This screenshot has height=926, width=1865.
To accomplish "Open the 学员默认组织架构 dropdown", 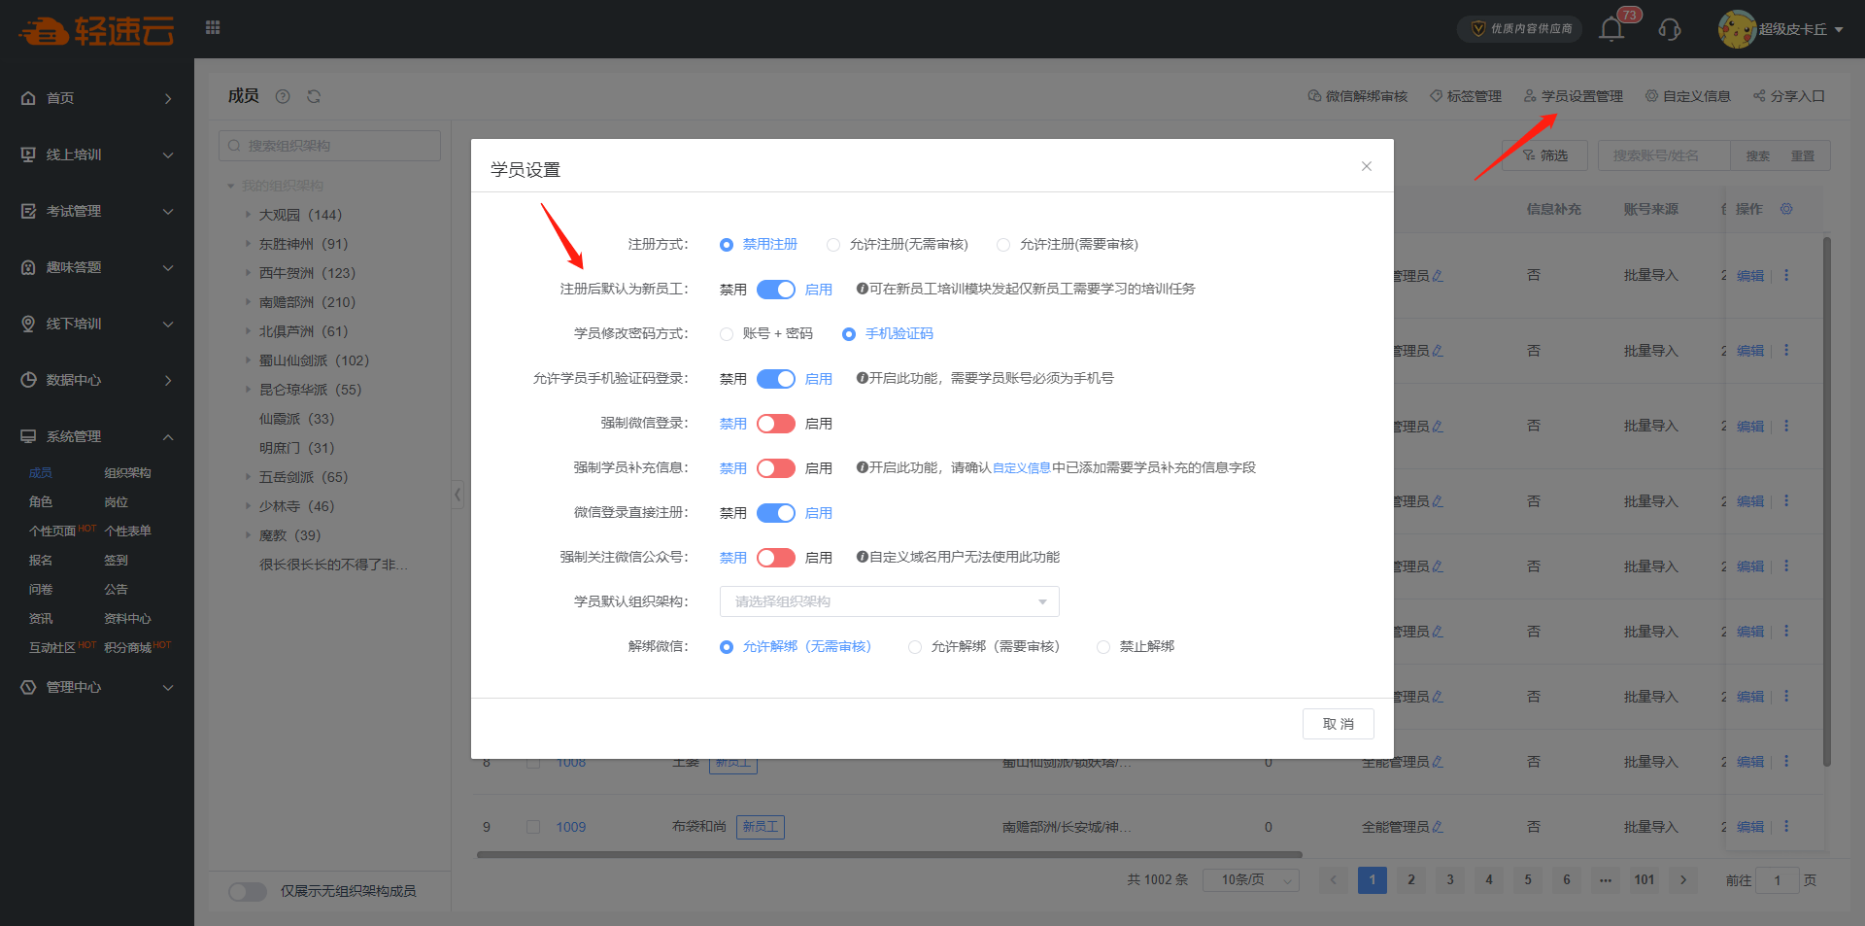I will tap(889, 601).
